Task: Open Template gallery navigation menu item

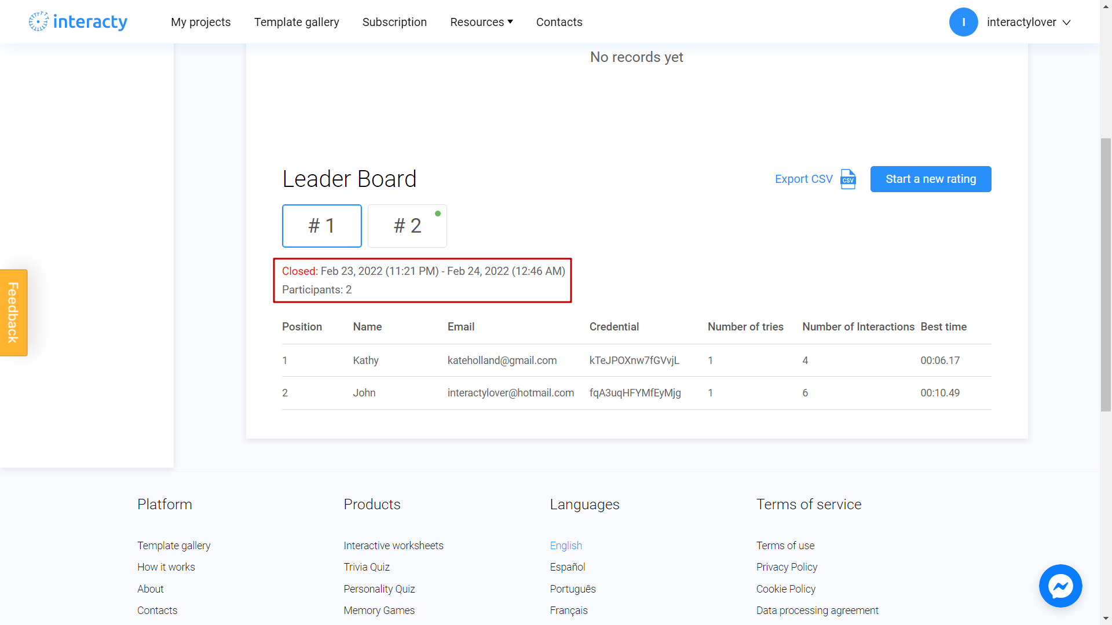Action: [x=297, y=21]
